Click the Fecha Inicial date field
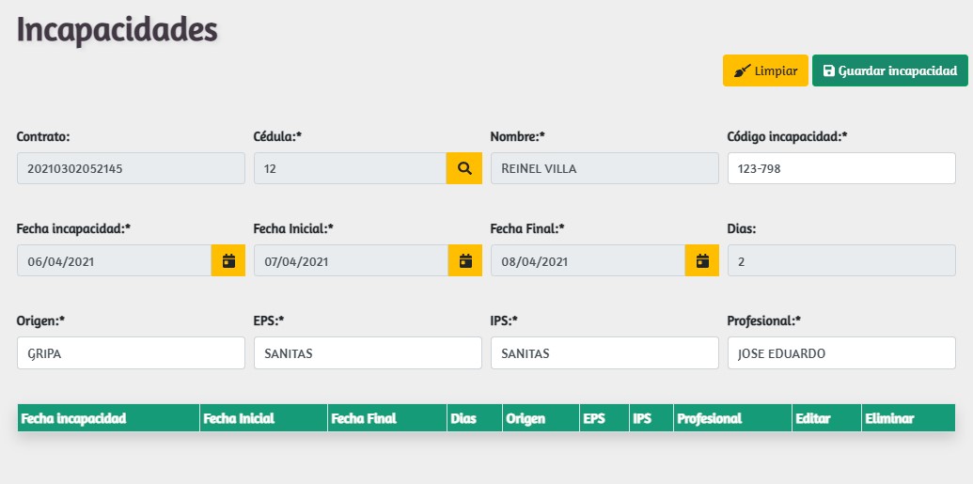The image size is (973, 484). [x=351, y=260]
